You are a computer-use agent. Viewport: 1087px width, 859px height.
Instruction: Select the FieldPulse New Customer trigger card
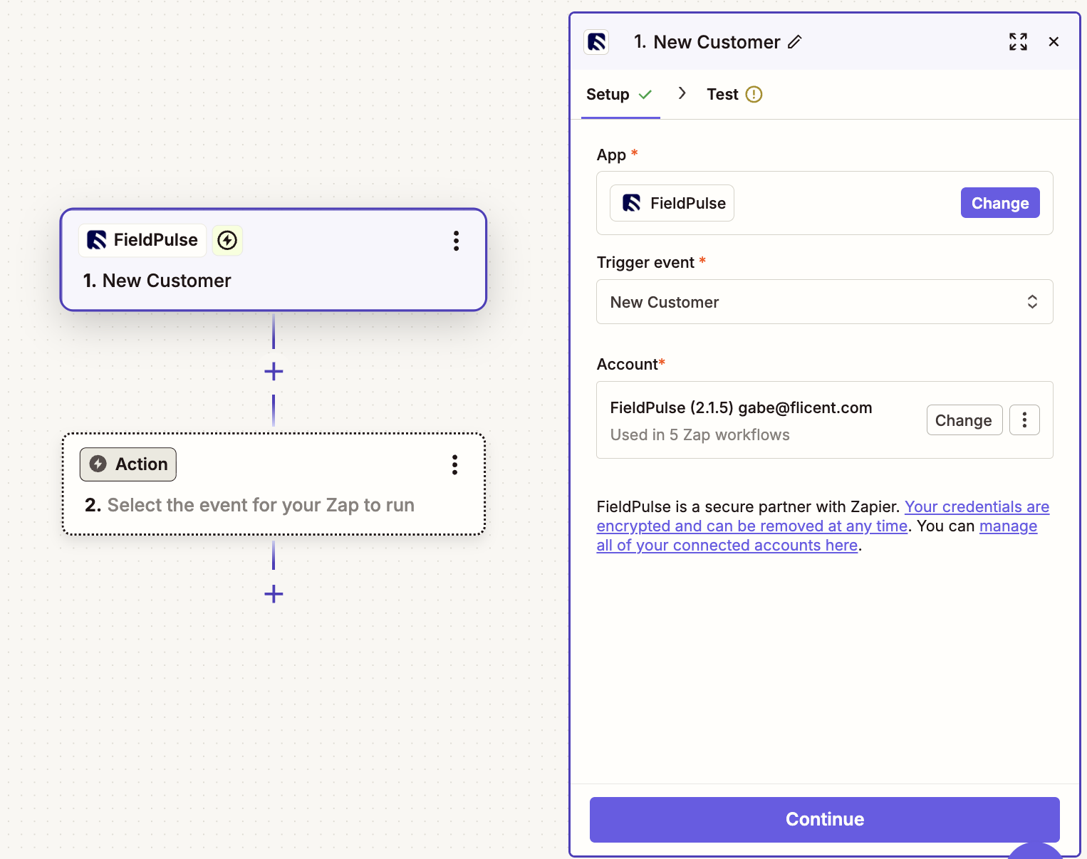coord(274,260)
